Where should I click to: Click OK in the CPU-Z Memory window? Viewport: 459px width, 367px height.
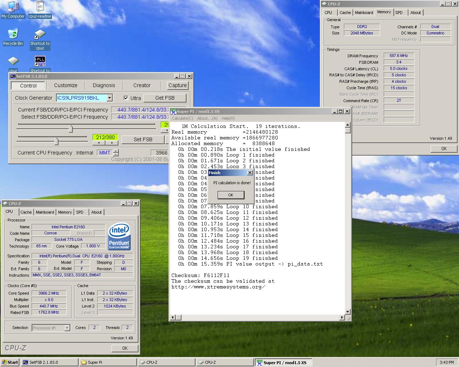coord(444,148)
